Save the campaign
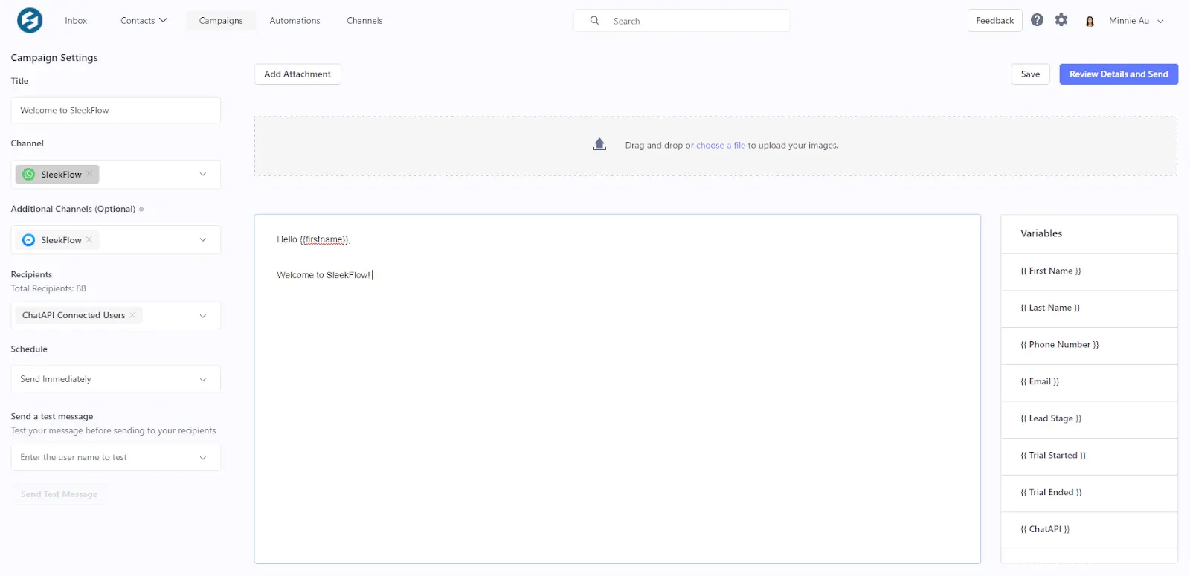 [x=1030, y=74]
